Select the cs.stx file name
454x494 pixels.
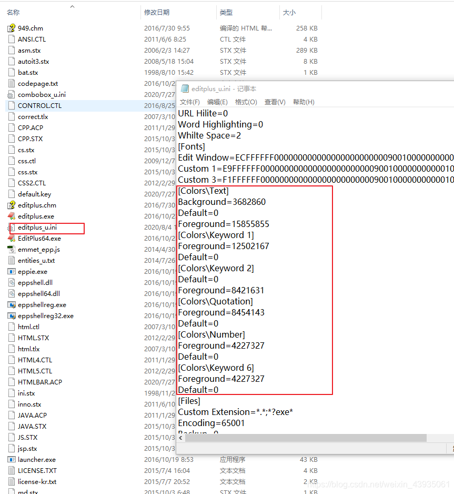pos(26,150)
